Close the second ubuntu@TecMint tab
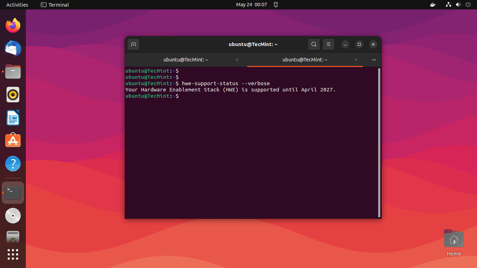This screenshot has height=268, width=477. 356,60
